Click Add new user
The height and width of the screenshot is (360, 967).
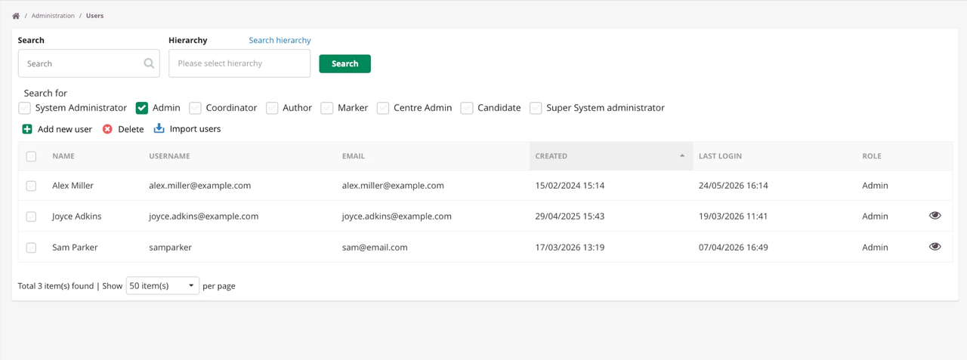65,129
